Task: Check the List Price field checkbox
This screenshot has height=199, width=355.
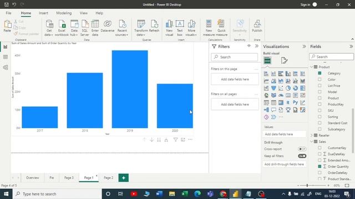Action: [x=319, y=86]
